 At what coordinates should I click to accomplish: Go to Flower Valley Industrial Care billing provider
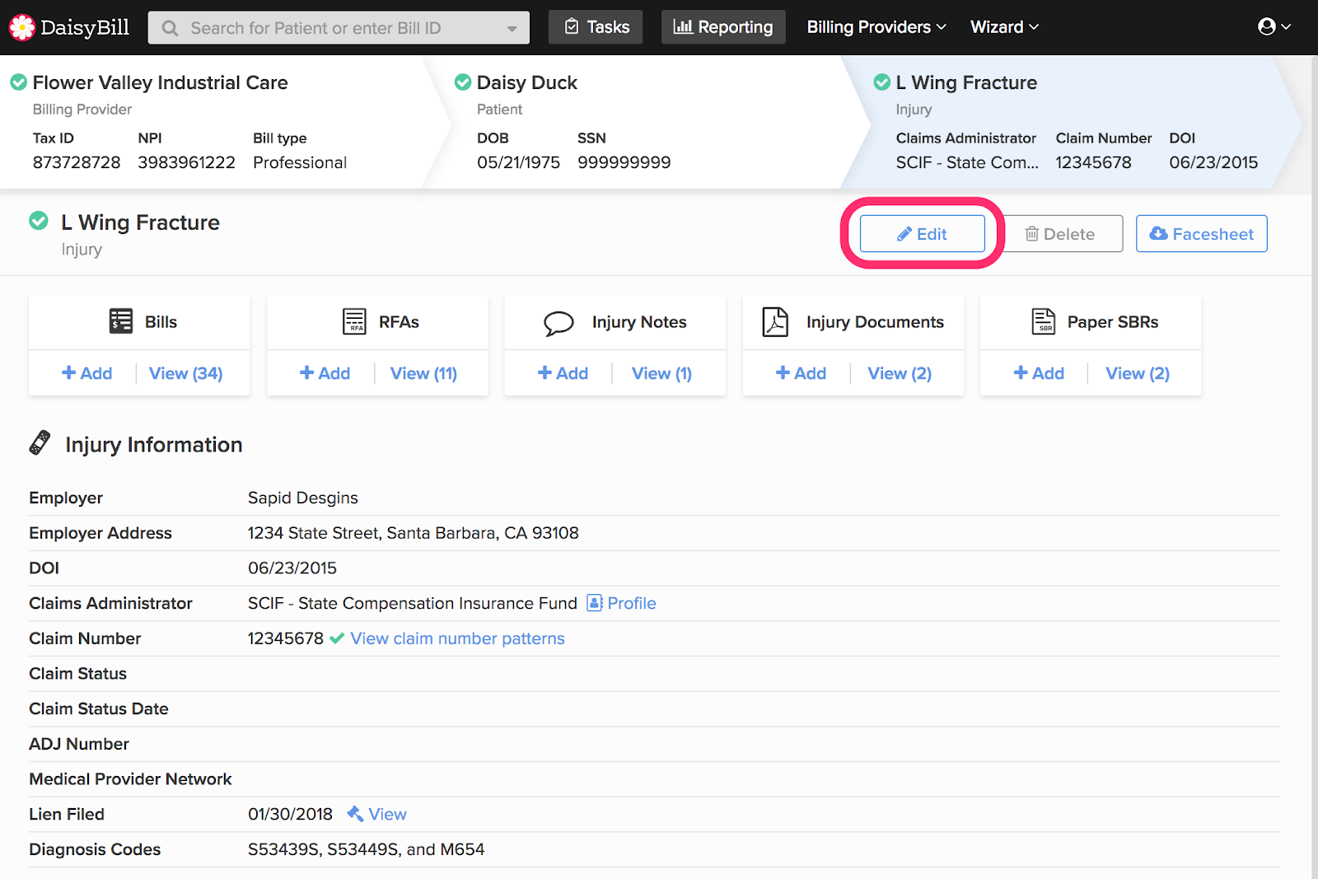160,82
